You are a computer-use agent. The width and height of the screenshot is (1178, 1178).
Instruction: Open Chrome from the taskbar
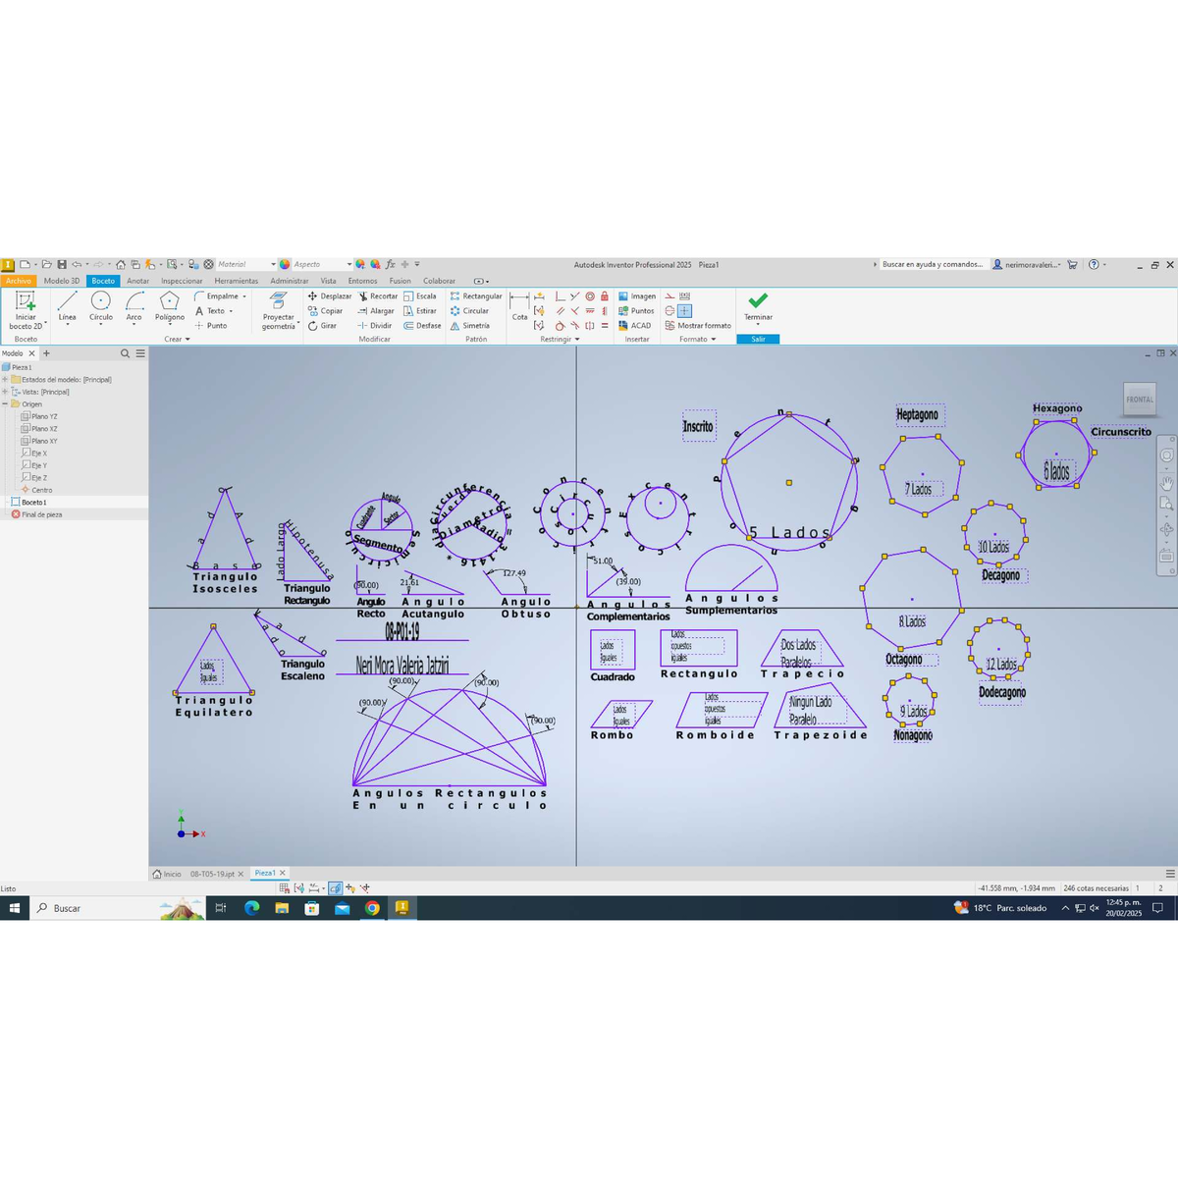[372, 909]
